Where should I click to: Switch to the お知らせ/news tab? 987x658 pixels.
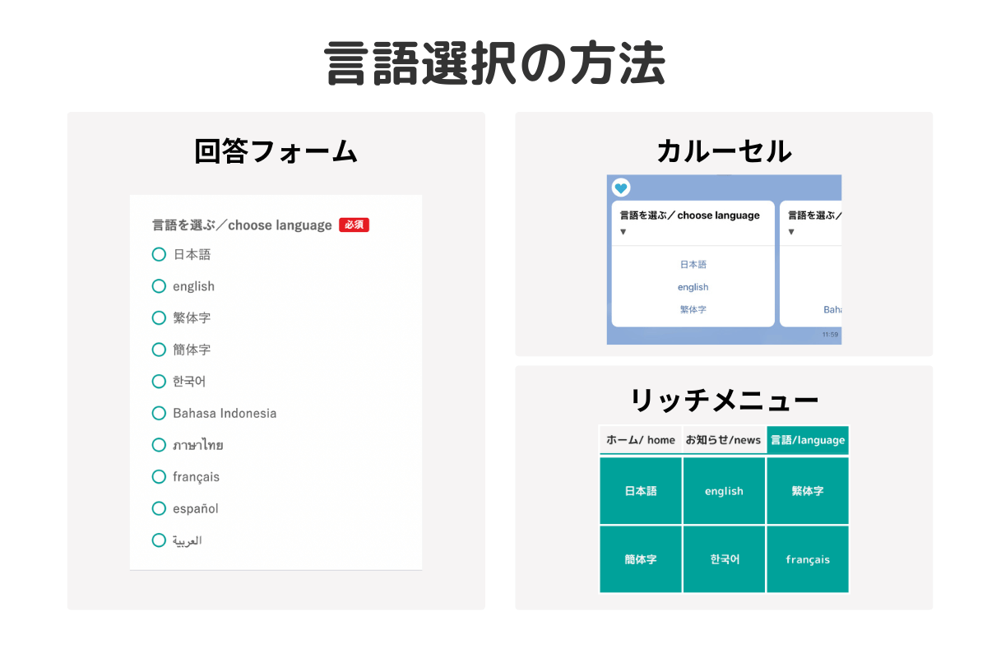724,440
